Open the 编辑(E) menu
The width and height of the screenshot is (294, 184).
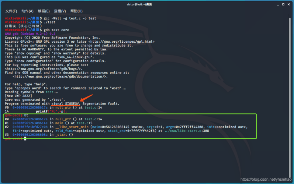tap(44, 11)
